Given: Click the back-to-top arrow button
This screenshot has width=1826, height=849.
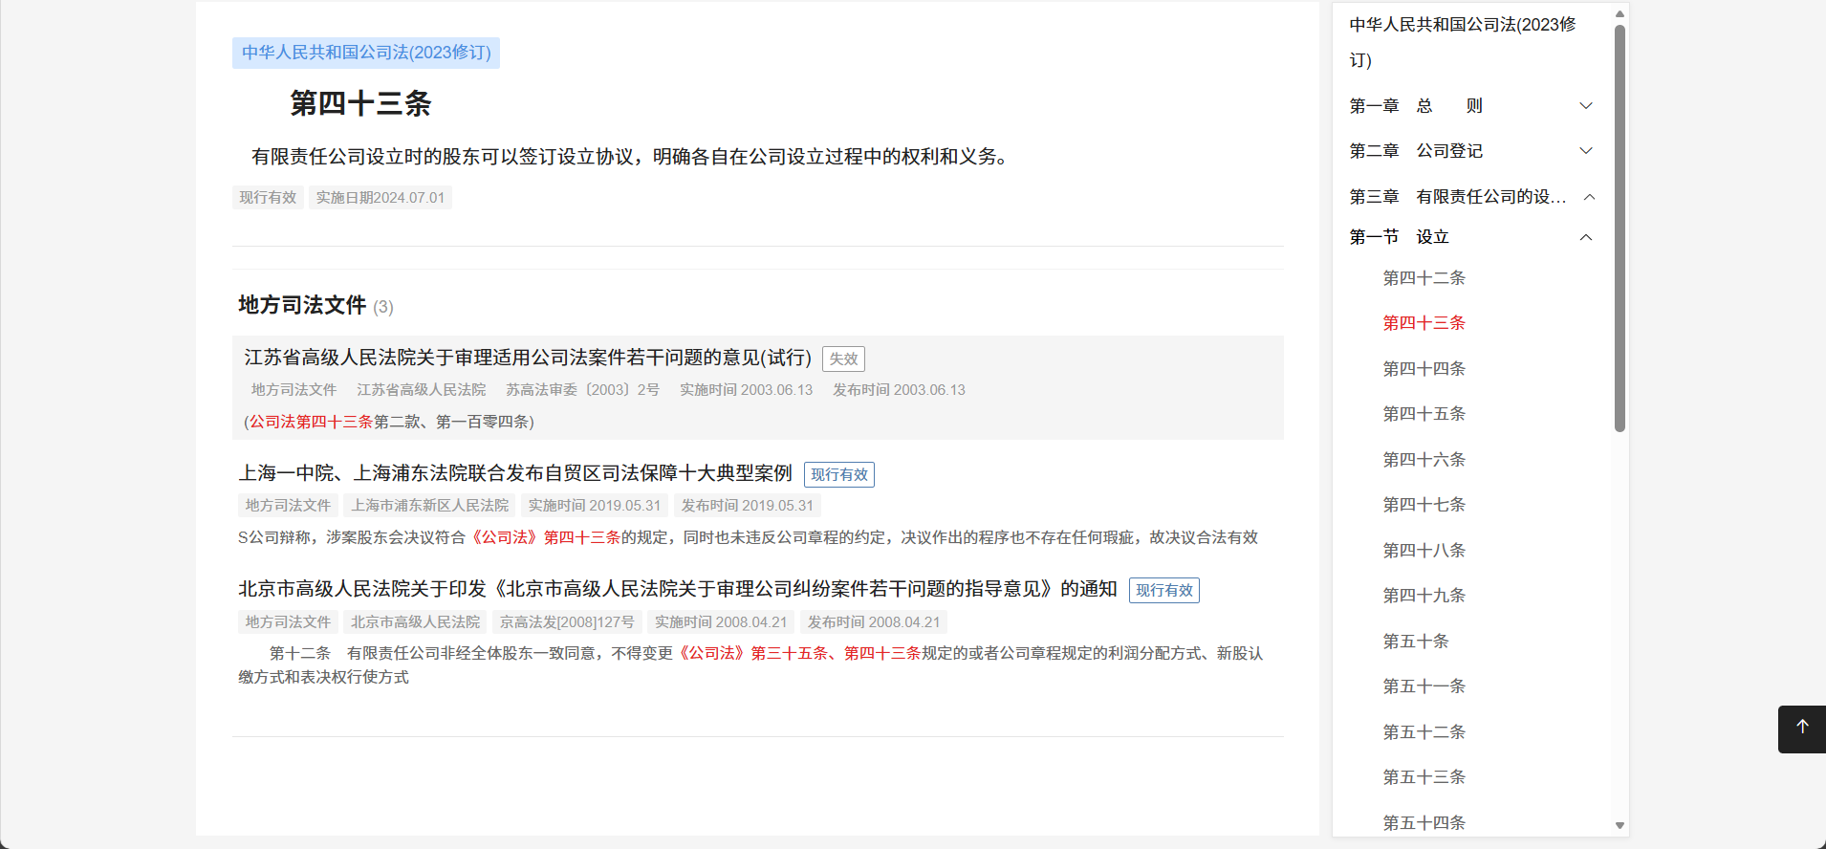Looking at the screenshot, I should (1802, 729).
